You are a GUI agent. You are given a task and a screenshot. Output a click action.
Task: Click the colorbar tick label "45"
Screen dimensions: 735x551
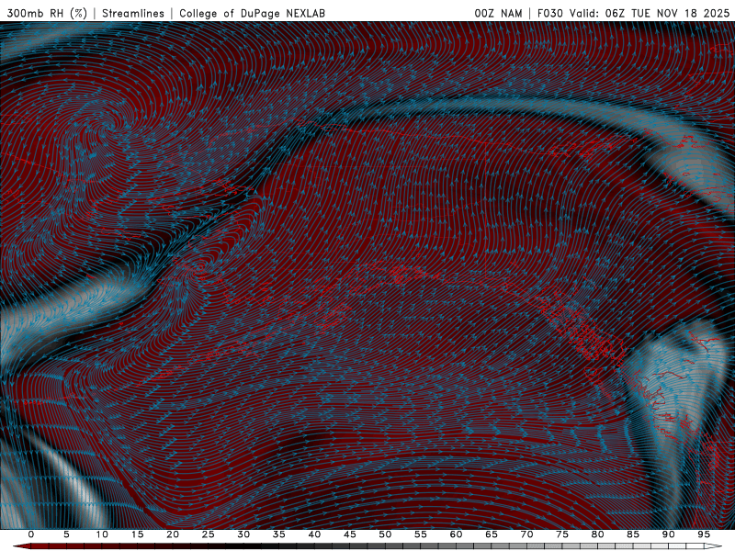pyautogui.click(x=350, y=534)
